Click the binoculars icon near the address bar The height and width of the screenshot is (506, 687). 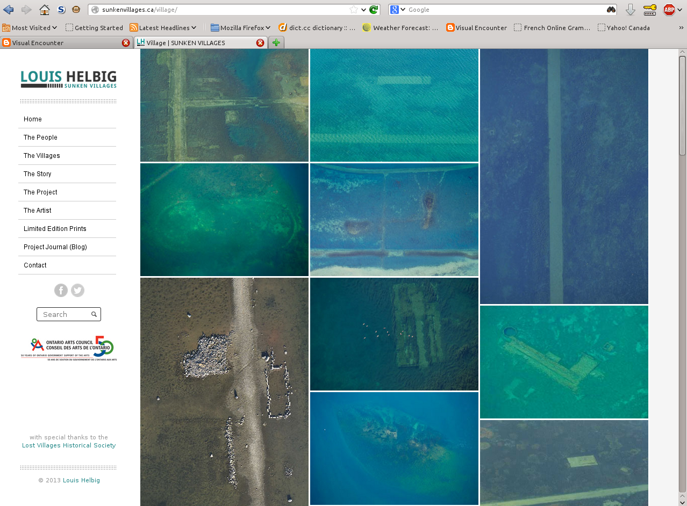click(x=611, y=9)
